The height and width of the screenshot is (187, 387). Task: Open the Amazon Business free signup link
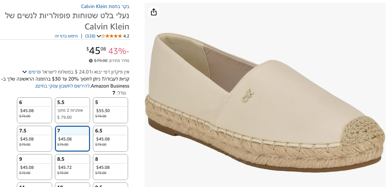pos(63,86)
